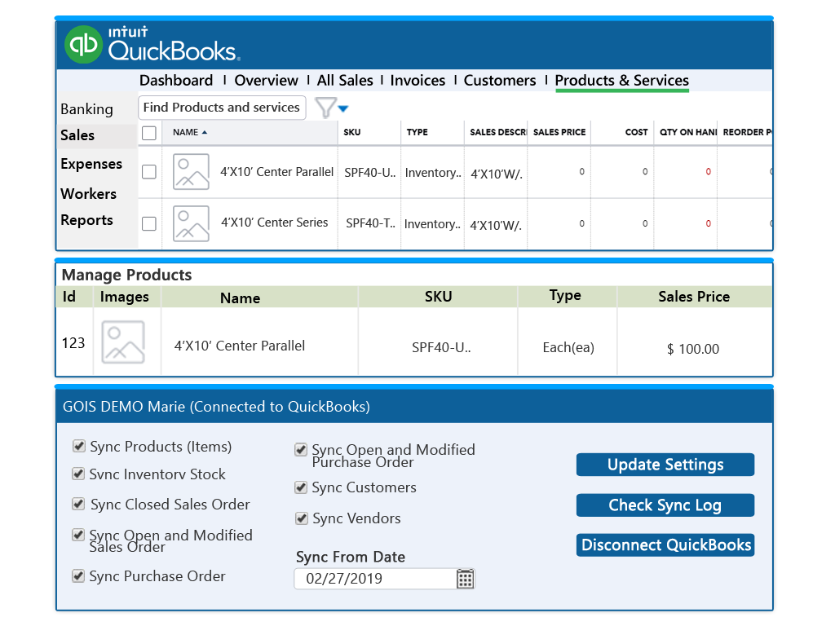Viewport: 835px width, 626px height.
Task: Toggle Sync Inventory Stock checkbox
Action: (78, 474)
